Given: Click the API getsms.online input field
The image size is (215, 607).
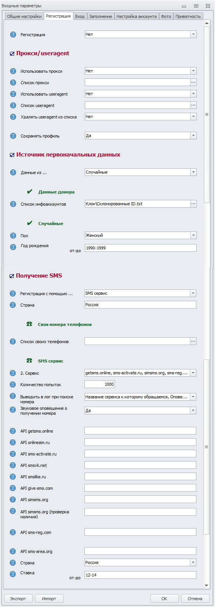Looking at the screenshot, I should [140, 431].
